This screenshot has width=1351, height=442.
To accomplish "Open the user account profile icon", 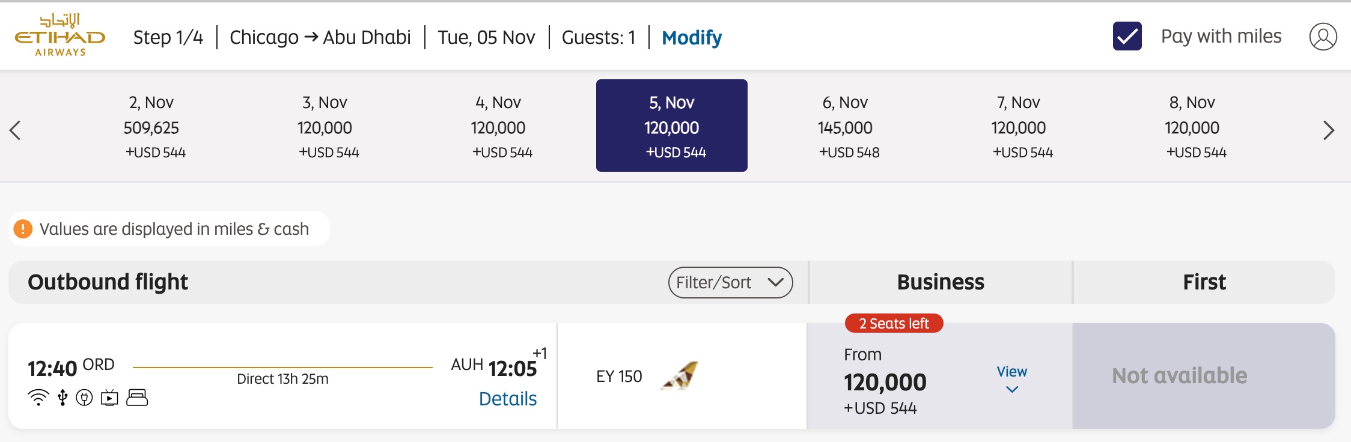I will coord(1323,36).
